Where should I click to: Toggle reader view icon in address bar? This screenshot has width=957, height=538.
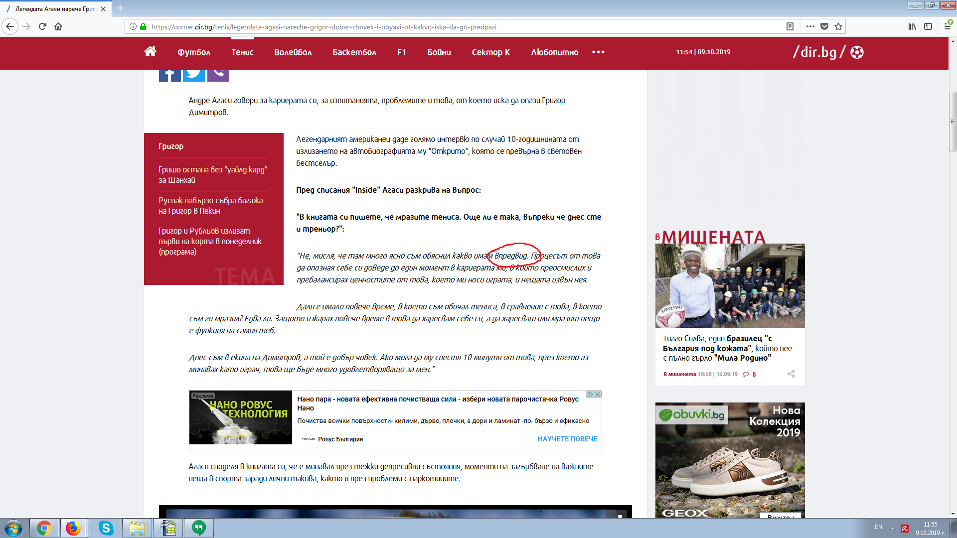tap(790, 26)
